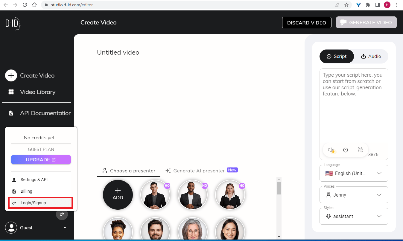The image size is (403, 241).
Task: Click the blue extension icon in toolbar
Action: tap(358, 5)
